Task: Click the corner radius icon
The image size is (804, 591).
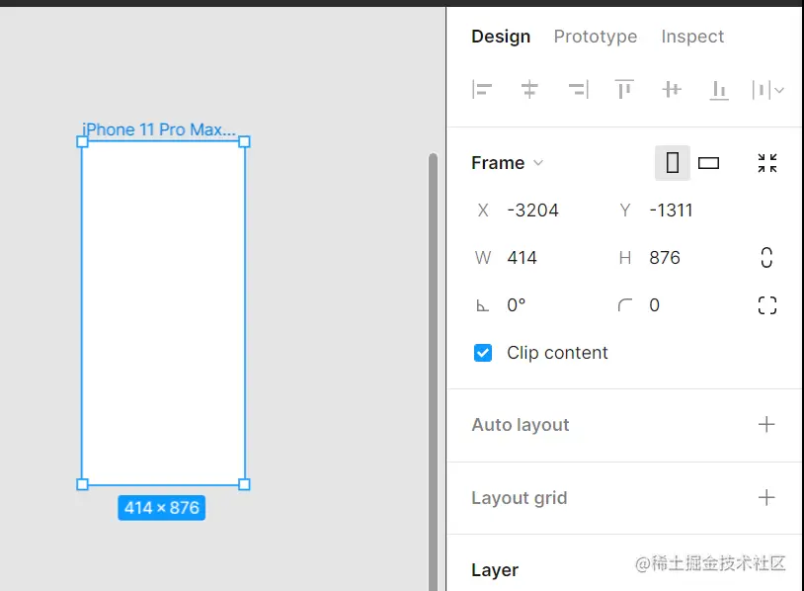Action: tap(624, 305)
